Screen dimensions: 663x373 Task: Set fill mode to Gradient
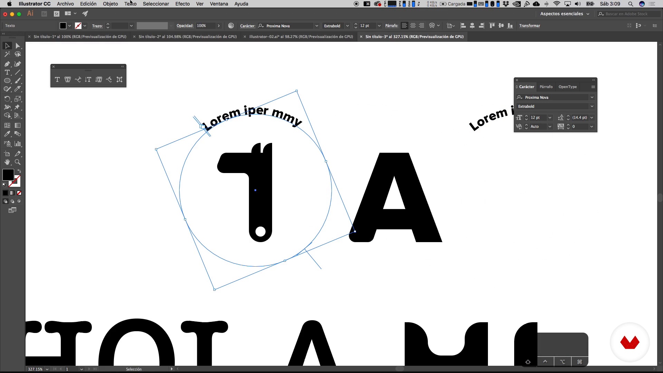(12, 193)
